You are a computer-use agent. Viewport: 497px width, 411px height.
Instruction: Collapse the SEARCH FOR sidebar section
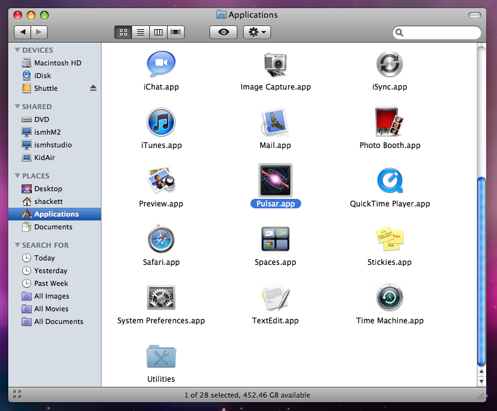point(17,245)
